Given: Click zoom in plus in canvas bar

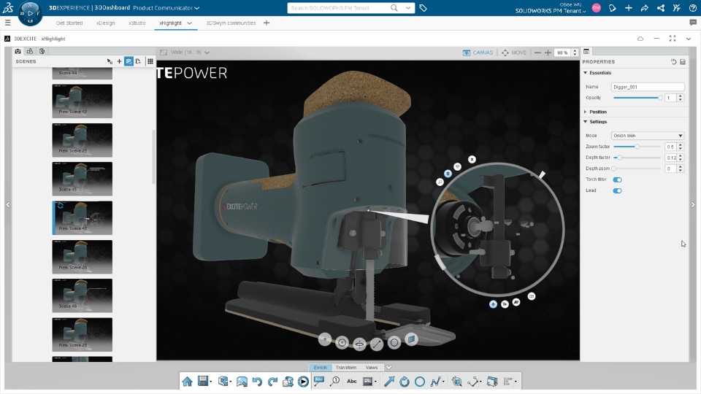Looking at the screenshot, I should click(x=548, y=53).
